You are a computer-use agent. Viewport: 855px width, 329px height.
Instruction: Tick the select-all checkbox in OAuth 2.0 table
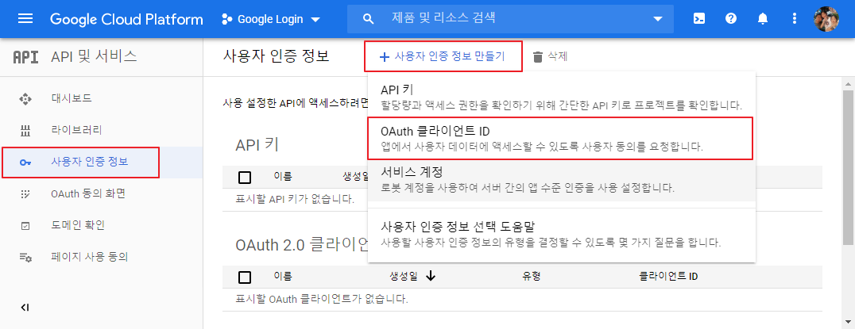[245, 277]
